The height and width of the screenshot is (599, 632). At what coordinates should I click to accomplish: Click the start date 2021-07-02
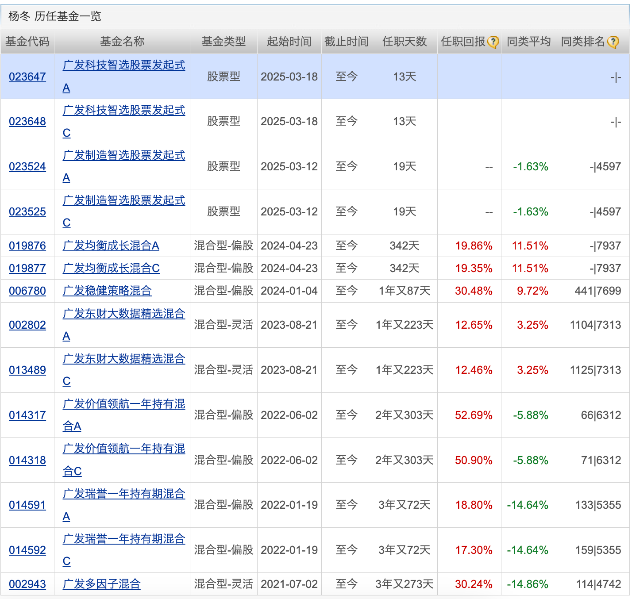(x=289, y=584)
